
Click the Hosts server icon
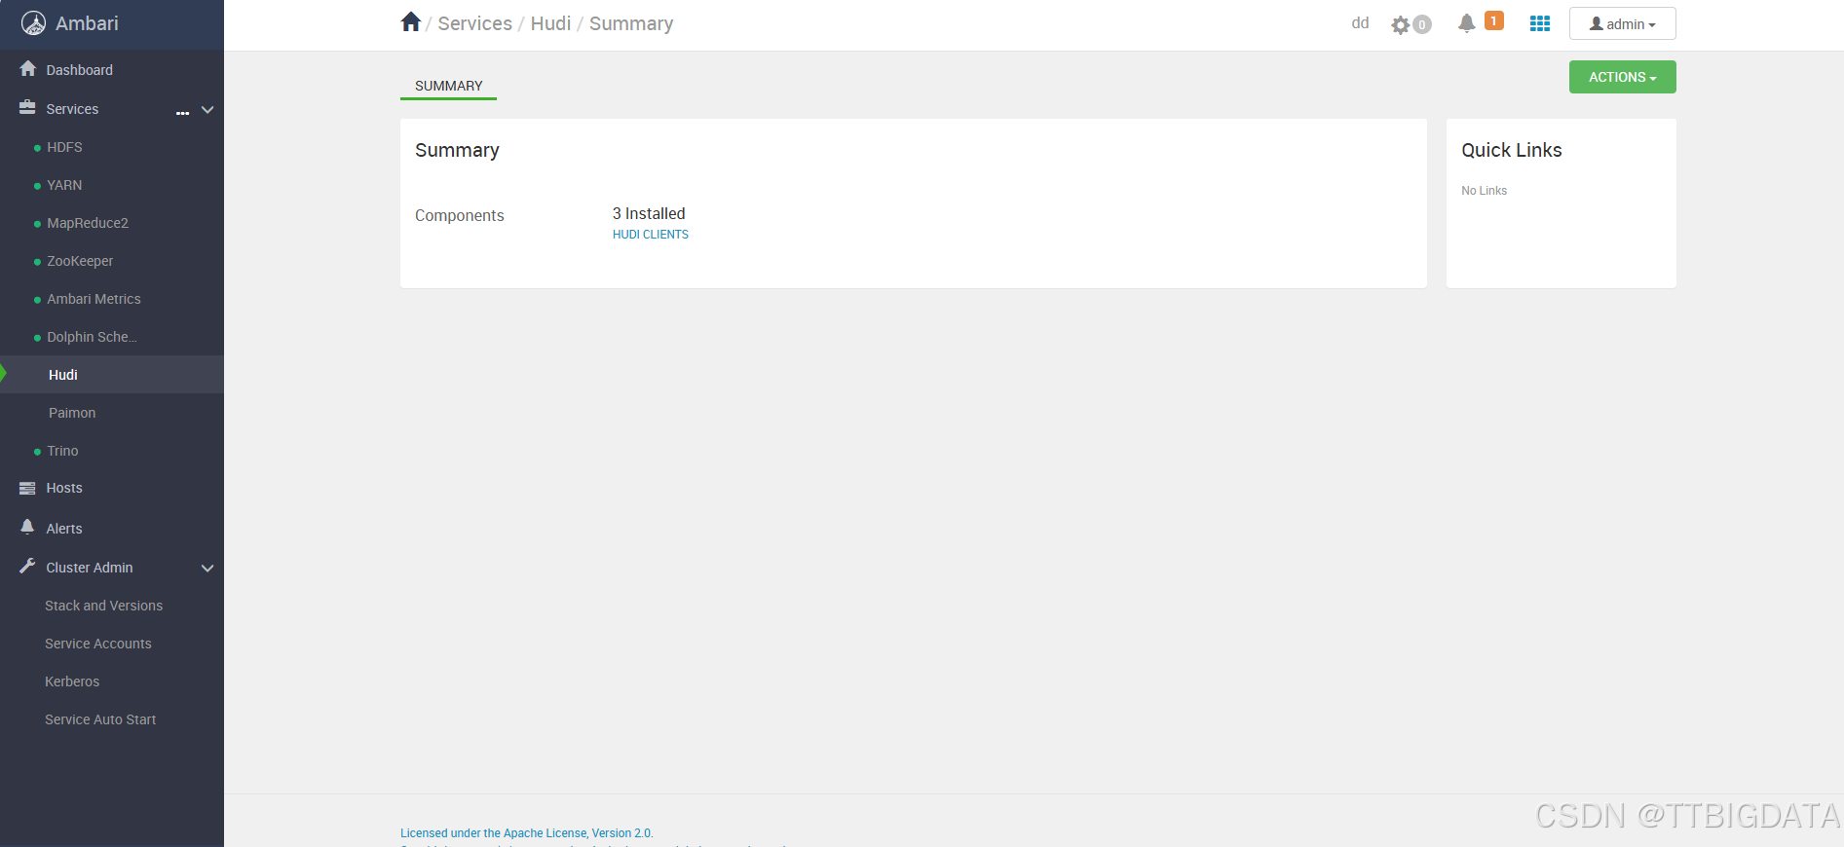coord(27,488)
